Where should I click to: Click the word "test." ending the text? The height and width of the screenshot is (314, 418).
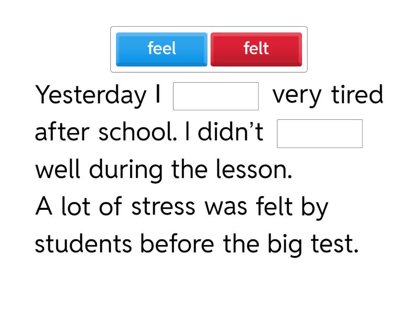(335, 244)
